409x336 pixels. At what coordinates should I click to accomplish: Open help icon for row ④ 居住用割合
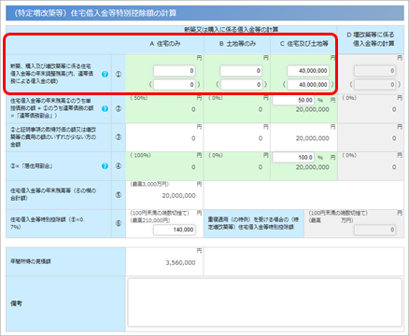[x=105, y=166]
